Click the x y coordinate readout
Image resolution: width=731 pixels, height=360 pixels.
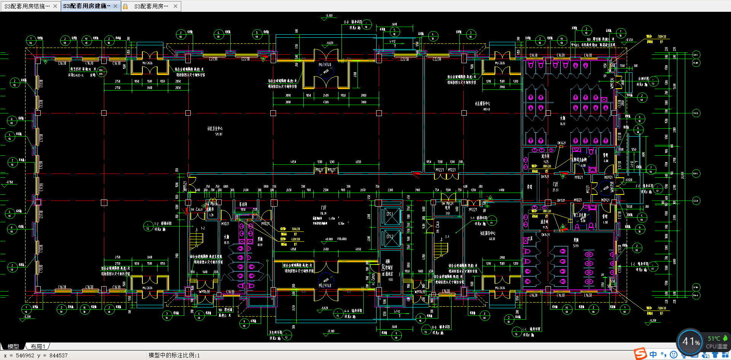pos(36,355)
